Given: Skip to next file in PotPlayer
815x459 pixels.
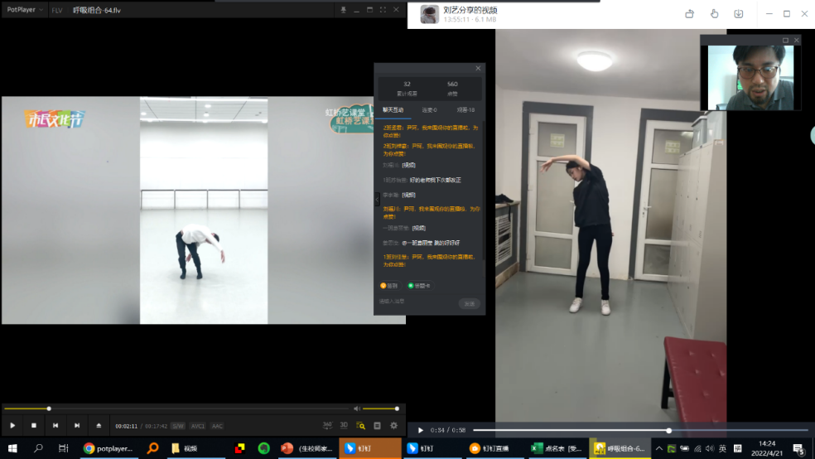Looking at the screenshot, I should click(x=77, y=425).
